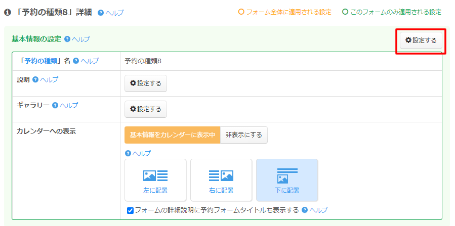
Task: Click 基本情報をカレンダーに表示中 toggle button
Action: (173, 135)
